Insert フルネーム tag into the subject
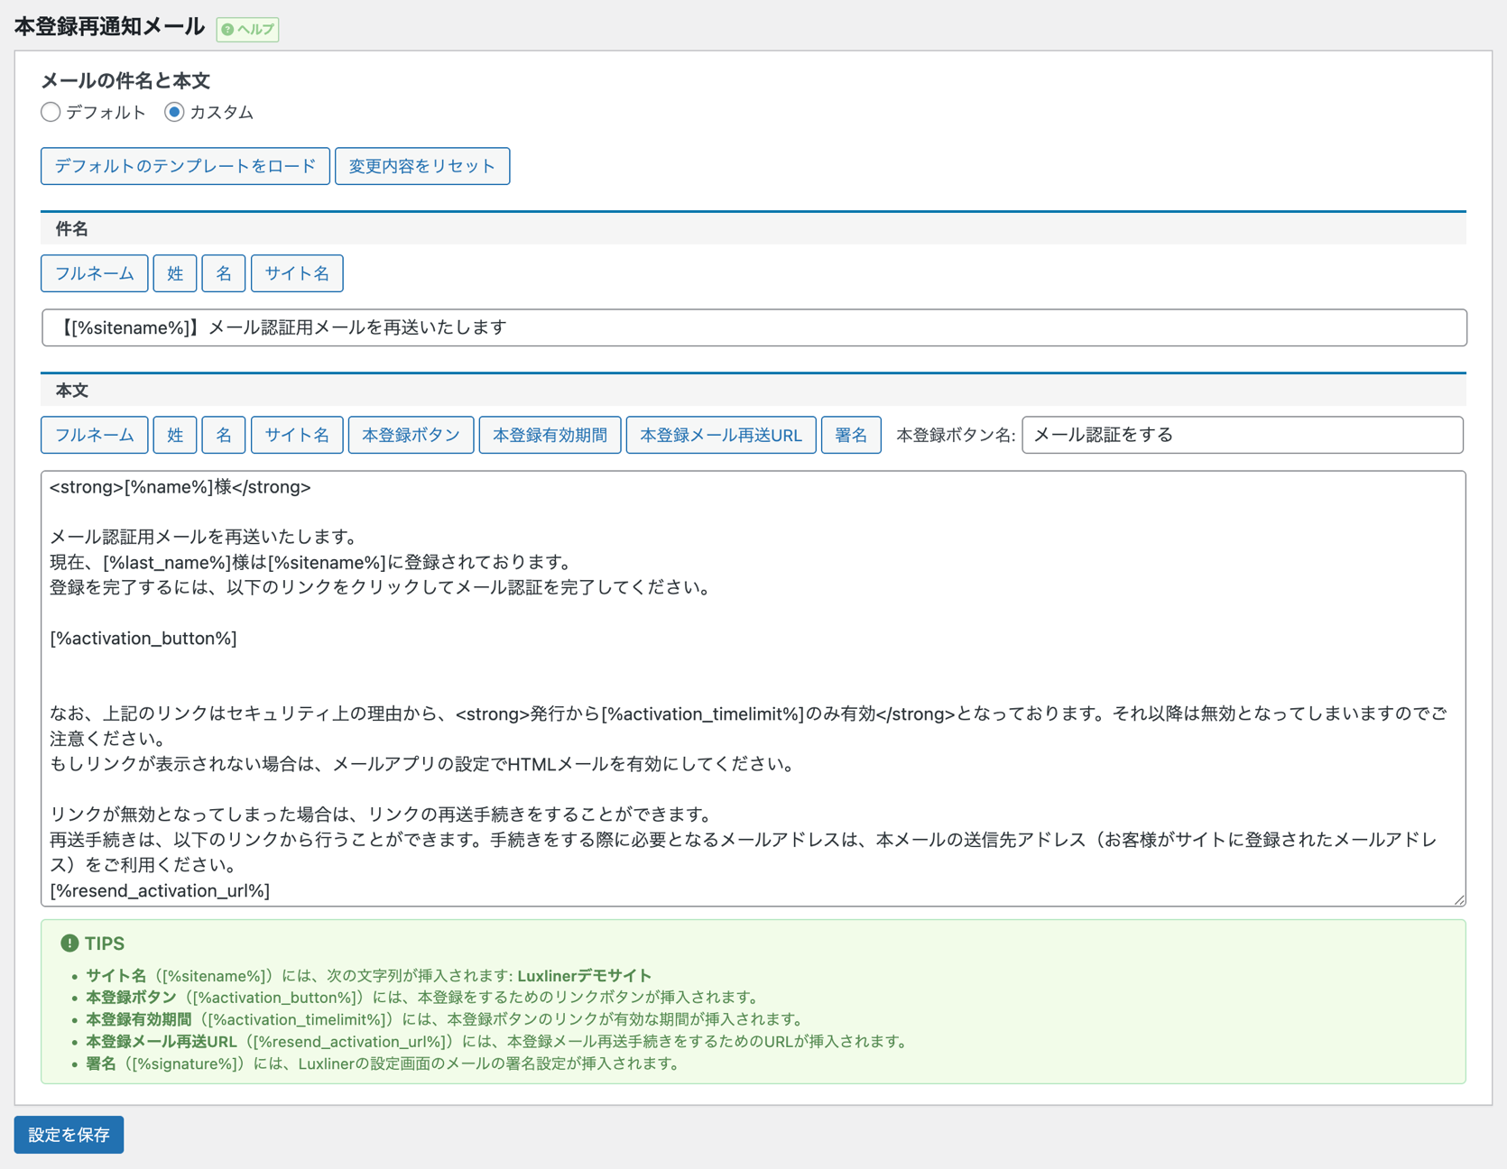This screenshot has height=1169, width=1507. point(94,273)
